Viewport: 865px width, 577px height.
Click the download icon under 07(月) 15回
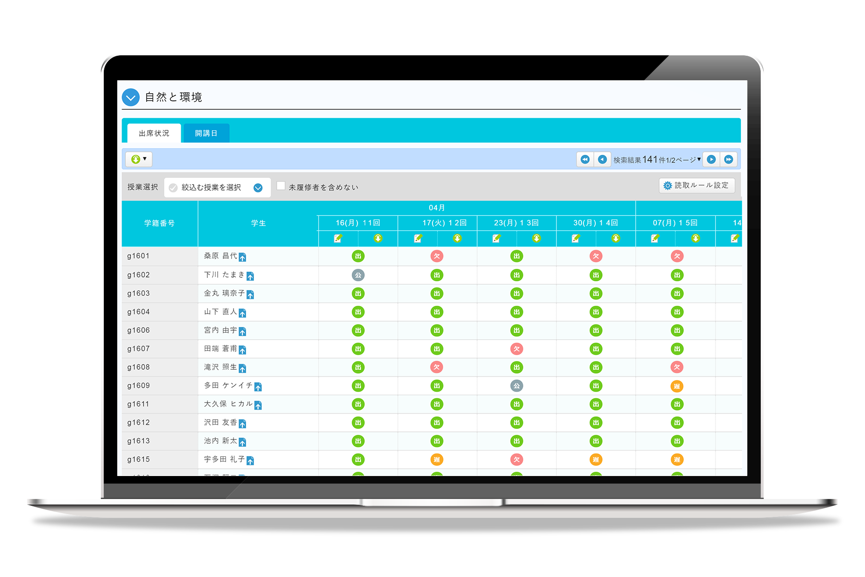[695, 238]
